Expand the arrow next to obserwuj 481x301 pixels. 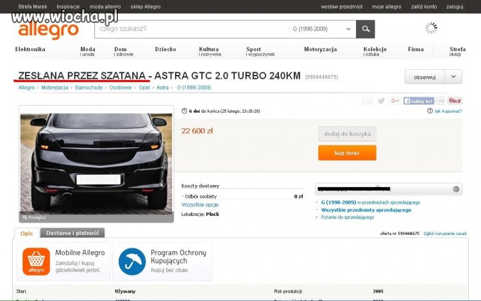[x=453, y=77]
